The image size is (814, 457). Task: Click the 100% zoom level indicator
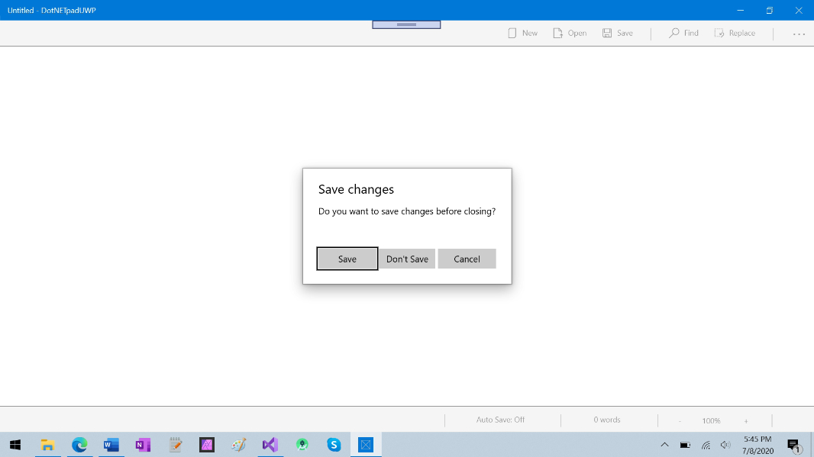(x=711, y=420)
